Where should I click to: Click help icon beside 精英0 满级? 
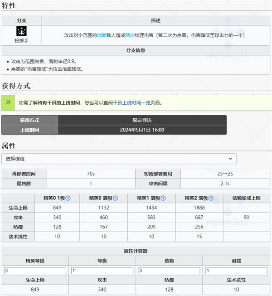click(115, 199)
